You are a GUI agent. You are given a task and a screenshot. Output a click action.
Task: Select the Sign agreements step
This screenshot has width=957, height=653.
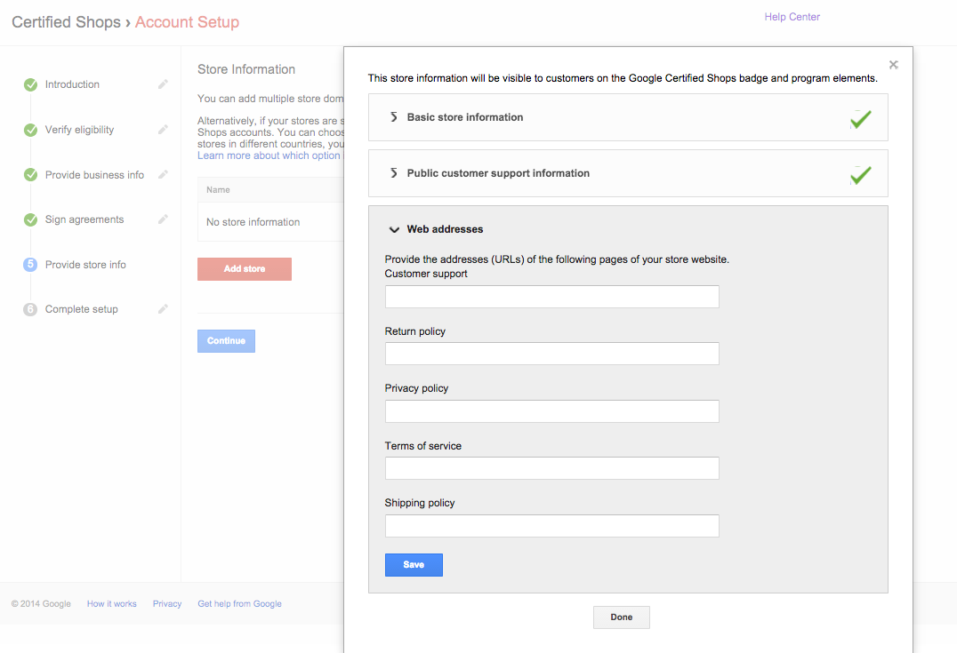(84, 219)
